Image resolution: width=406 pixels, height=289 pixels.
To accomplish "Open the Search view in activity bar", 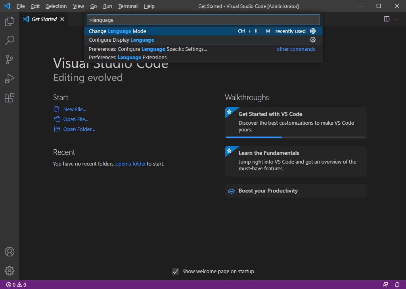I will tap(10, 40).
